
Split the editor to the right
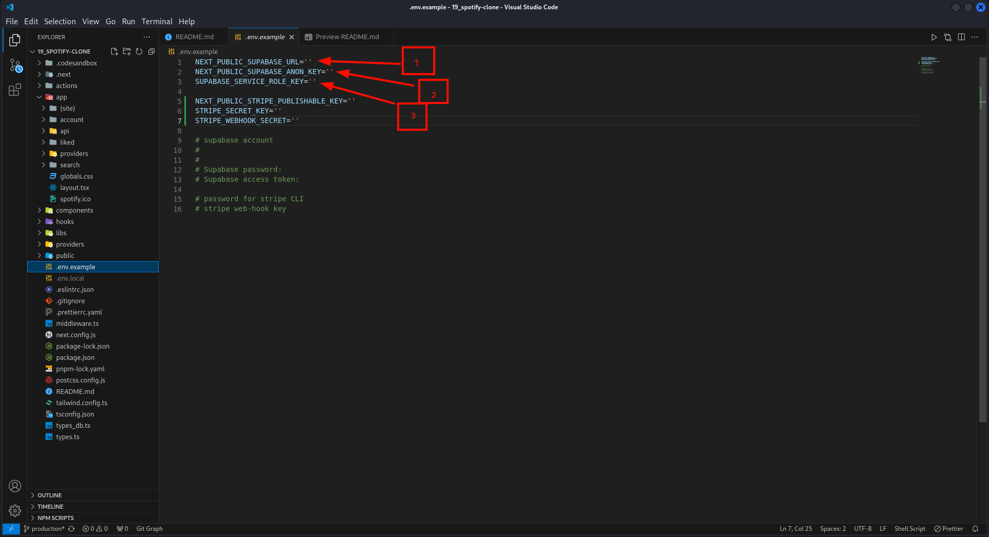click(x=961, y=37)
